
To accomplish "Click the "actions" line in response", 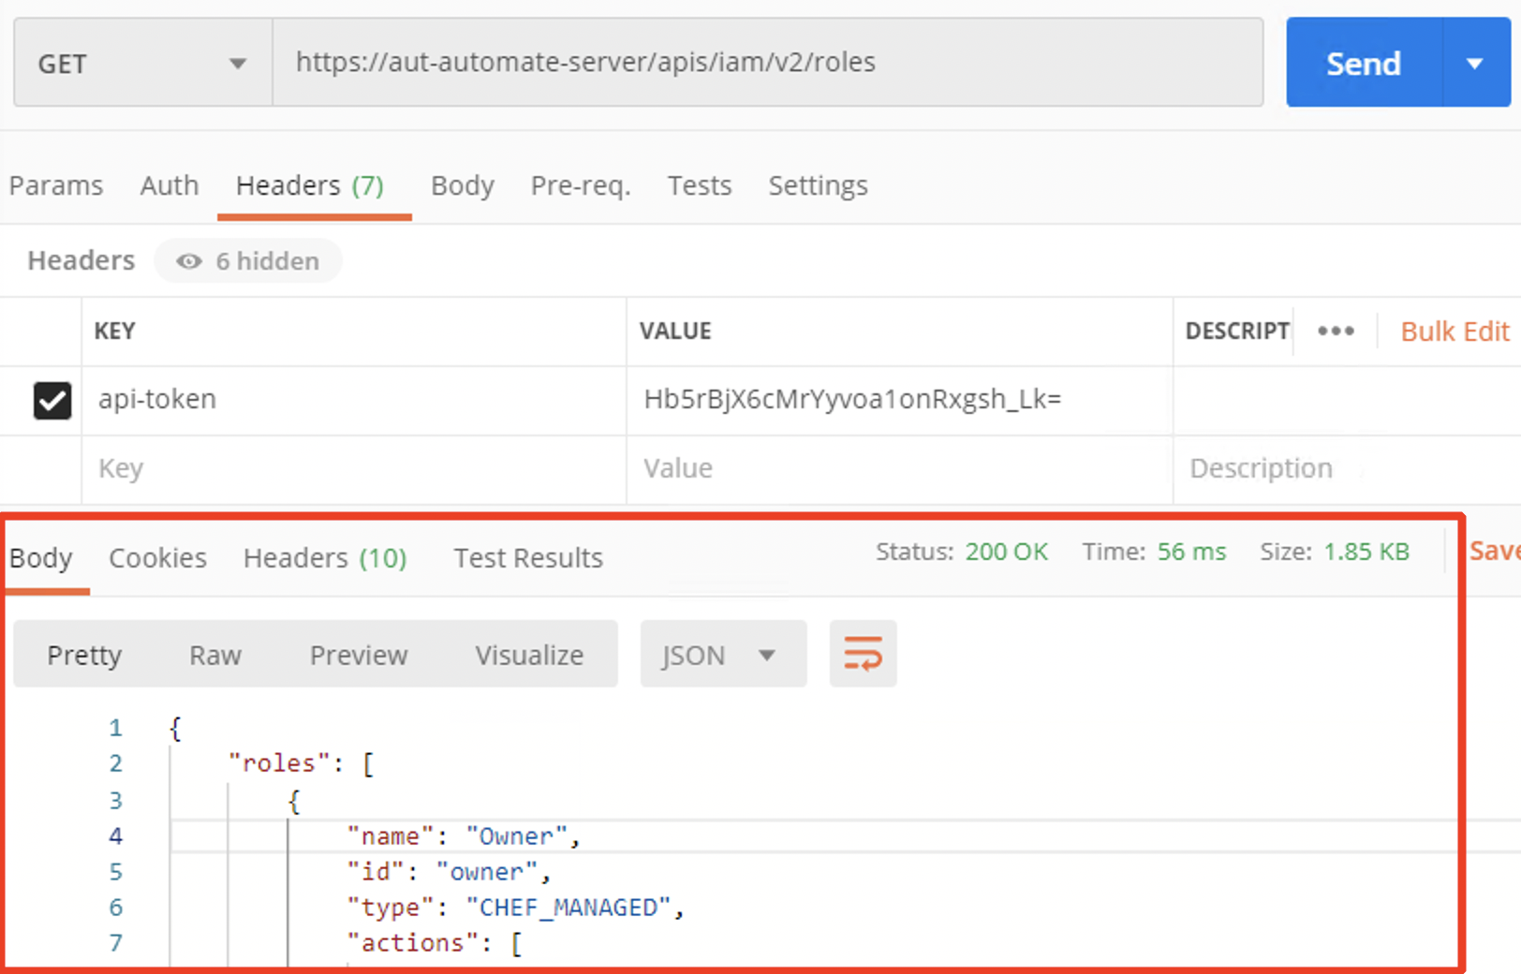I will tap(434, 943).
